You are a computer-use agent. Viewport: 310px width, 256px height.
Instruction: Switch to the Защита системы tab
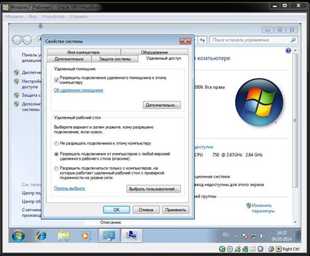tap(115, 59)
